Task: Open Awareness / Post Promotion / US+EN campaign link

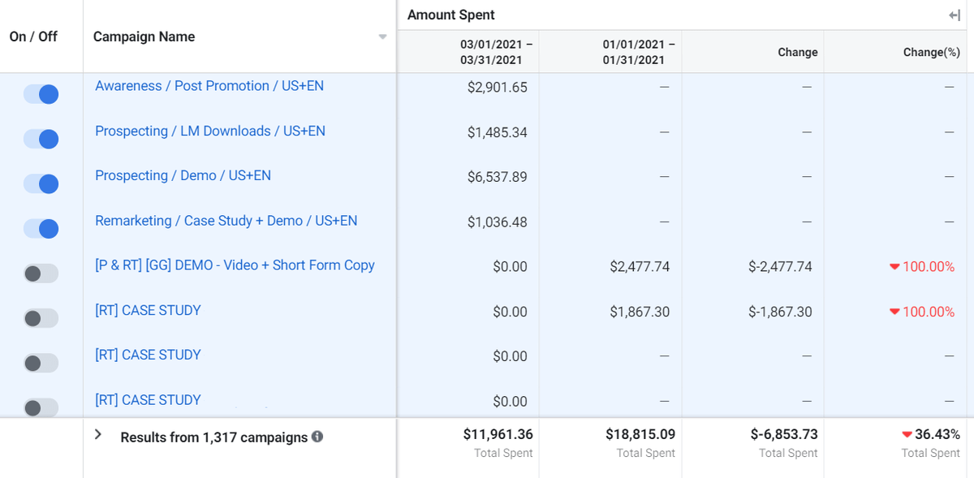Action: pyautogui.click(x=209, y=86)
